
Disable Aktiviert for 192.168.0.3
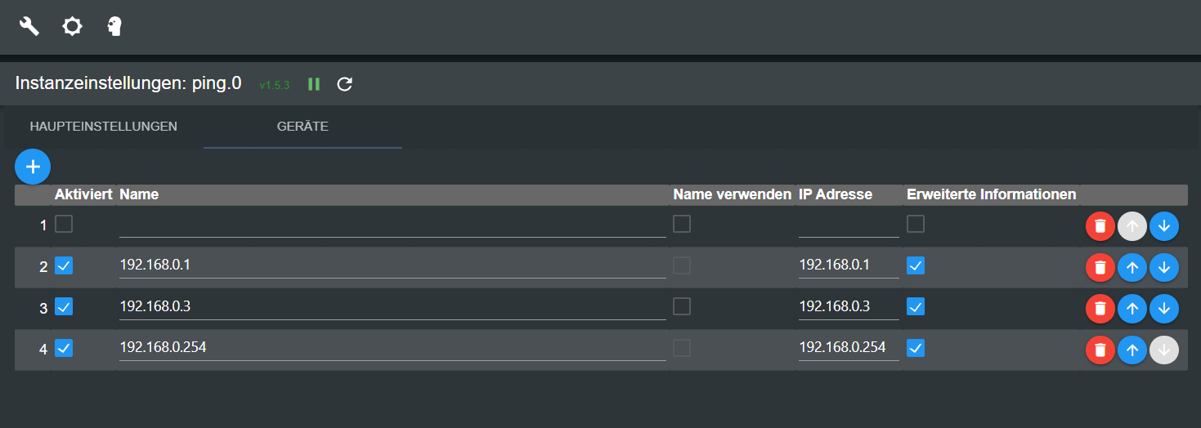64,307
